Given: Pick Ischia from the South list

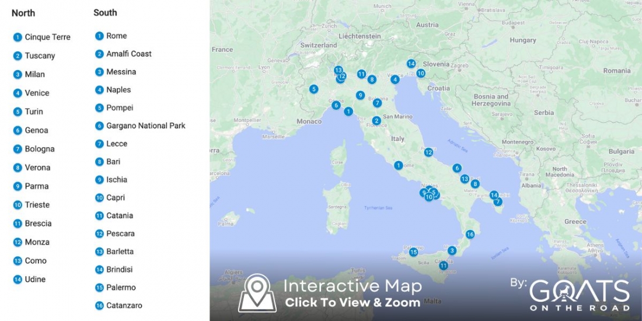Looking at the screenshot, I should pos(116,180).
